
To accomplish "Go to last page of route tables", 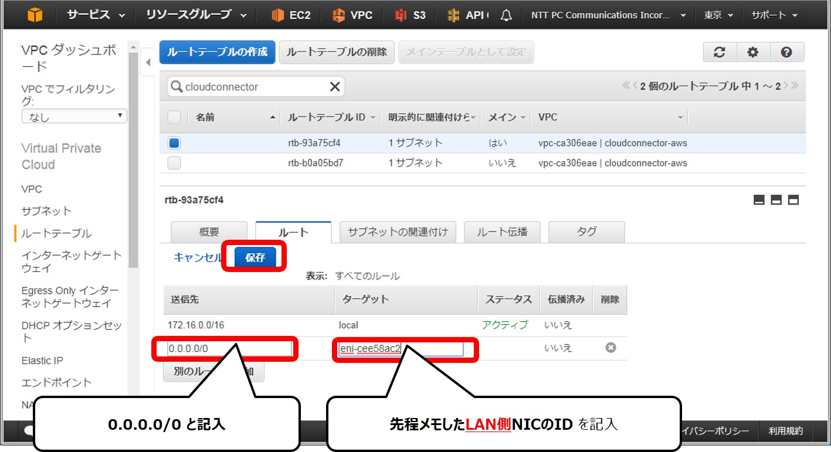I will 795,86.
